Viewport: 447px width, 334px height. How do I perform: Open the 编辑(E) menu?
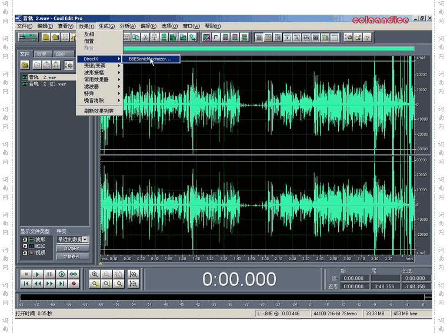pyautogui.click(x=45, y=26)
